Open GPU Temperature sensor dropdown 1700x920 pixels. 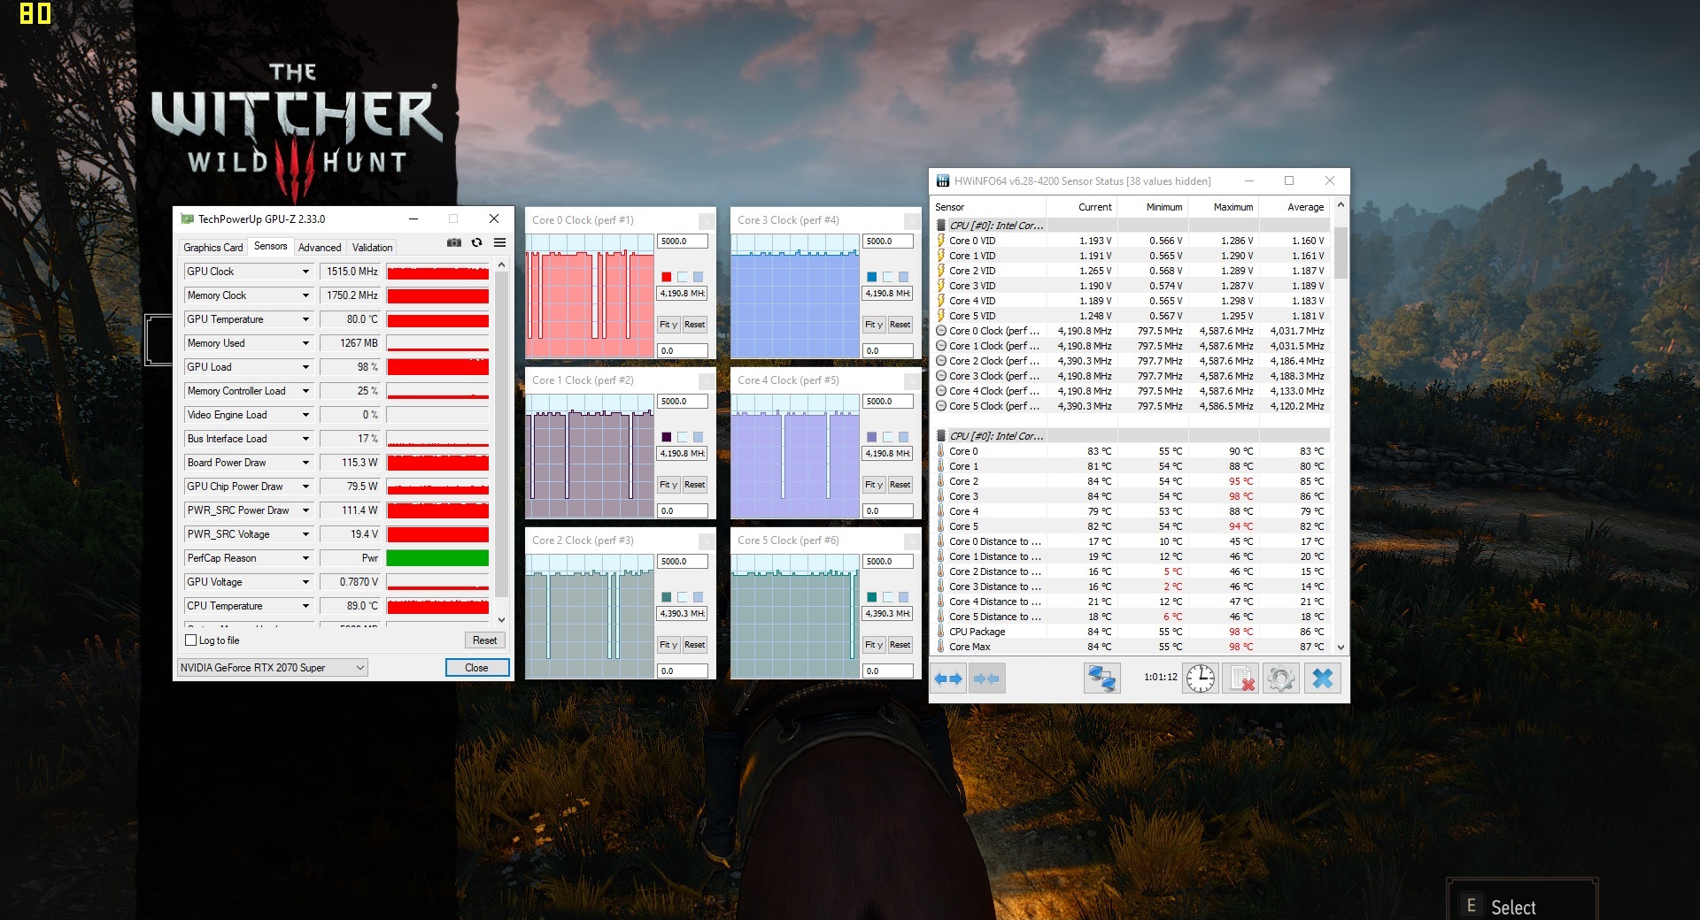[x=305, y=319]
